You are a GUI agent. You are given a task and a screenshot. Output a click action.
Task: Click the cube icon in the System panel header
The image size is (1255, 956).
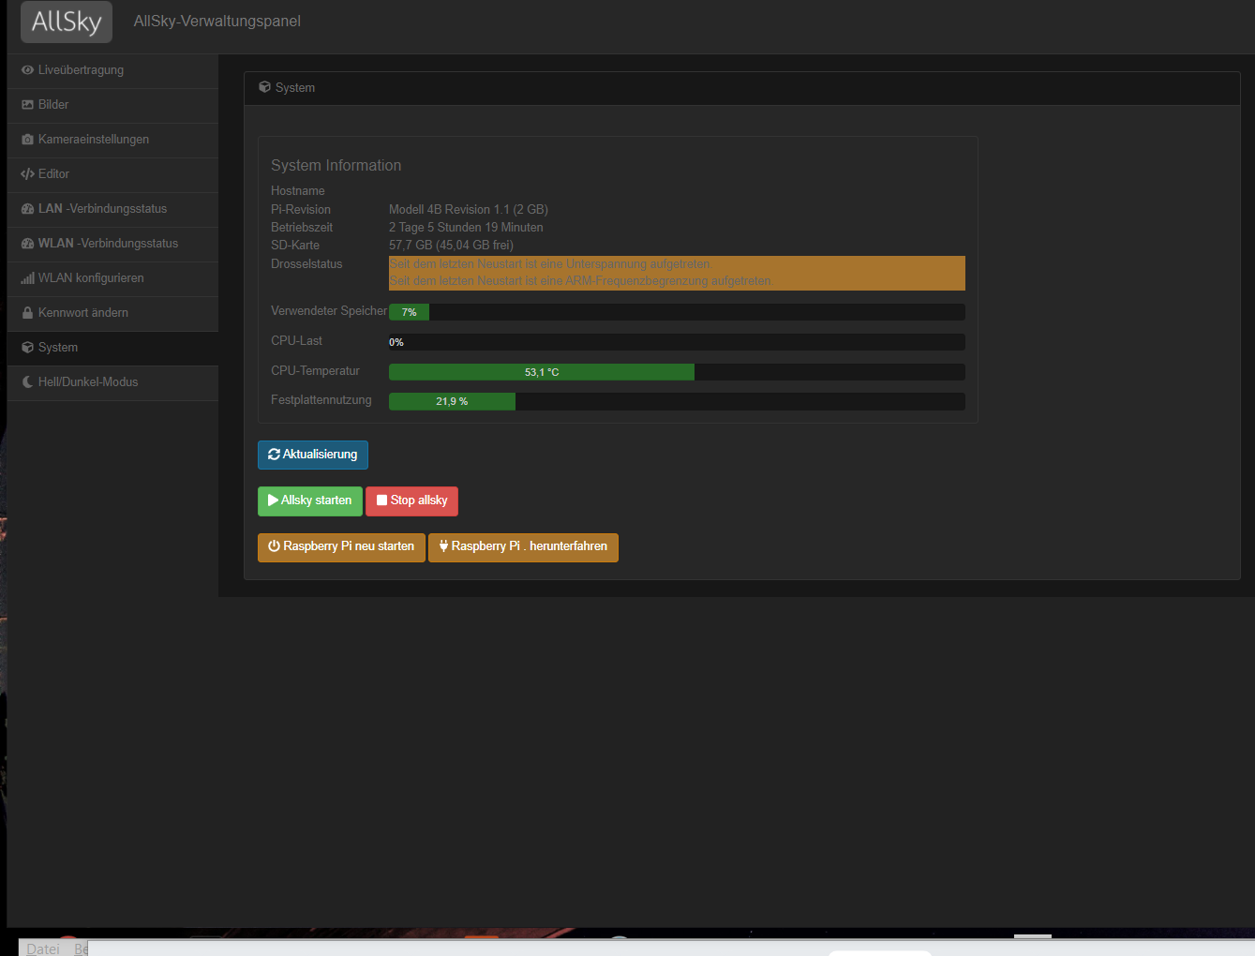pyautogui.click(x=264, y=87)
